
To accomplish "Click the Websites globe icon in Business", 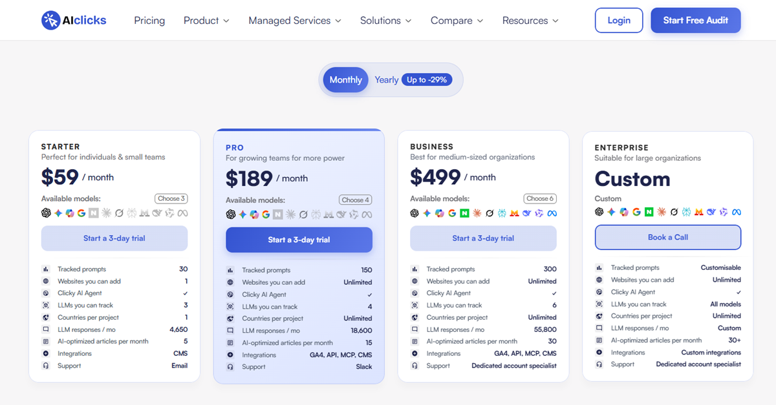I will pos(415,281).
